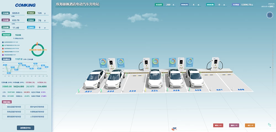The height and width of the screenshot is (132, 276).
Task: Open 通讯链路异常告警
Action: pos(13,117)
